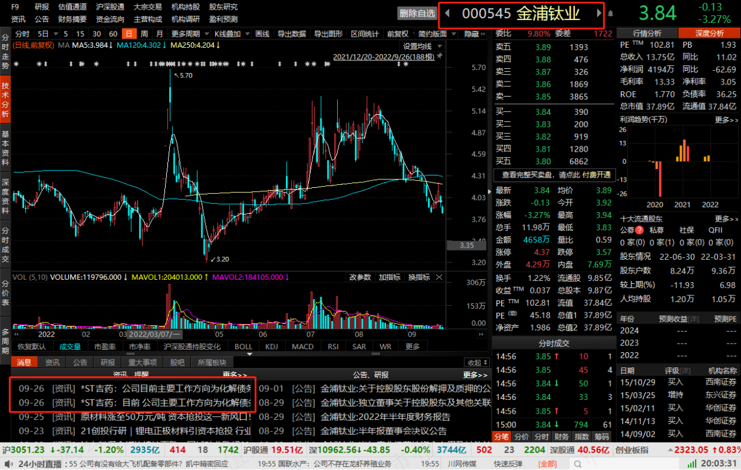Screen dimensions: 741x470
Task: Collapse news panel with 收起 button
Action: [x=476, y=362]
